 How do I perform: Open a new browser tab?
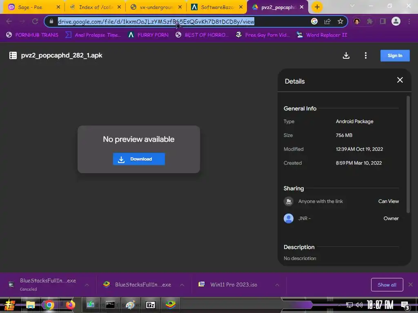coord(317,7)
